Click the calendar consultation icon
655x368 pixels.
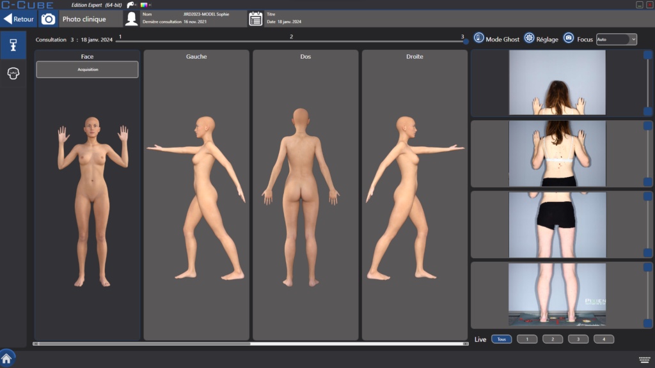point(256,19)
